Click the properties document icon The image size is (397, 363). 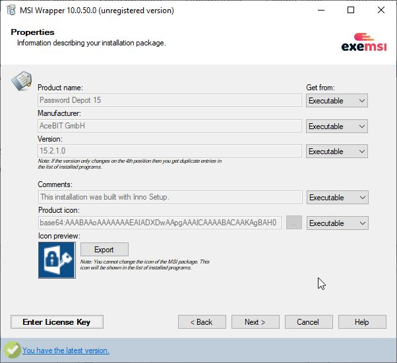tap(22, 80)
